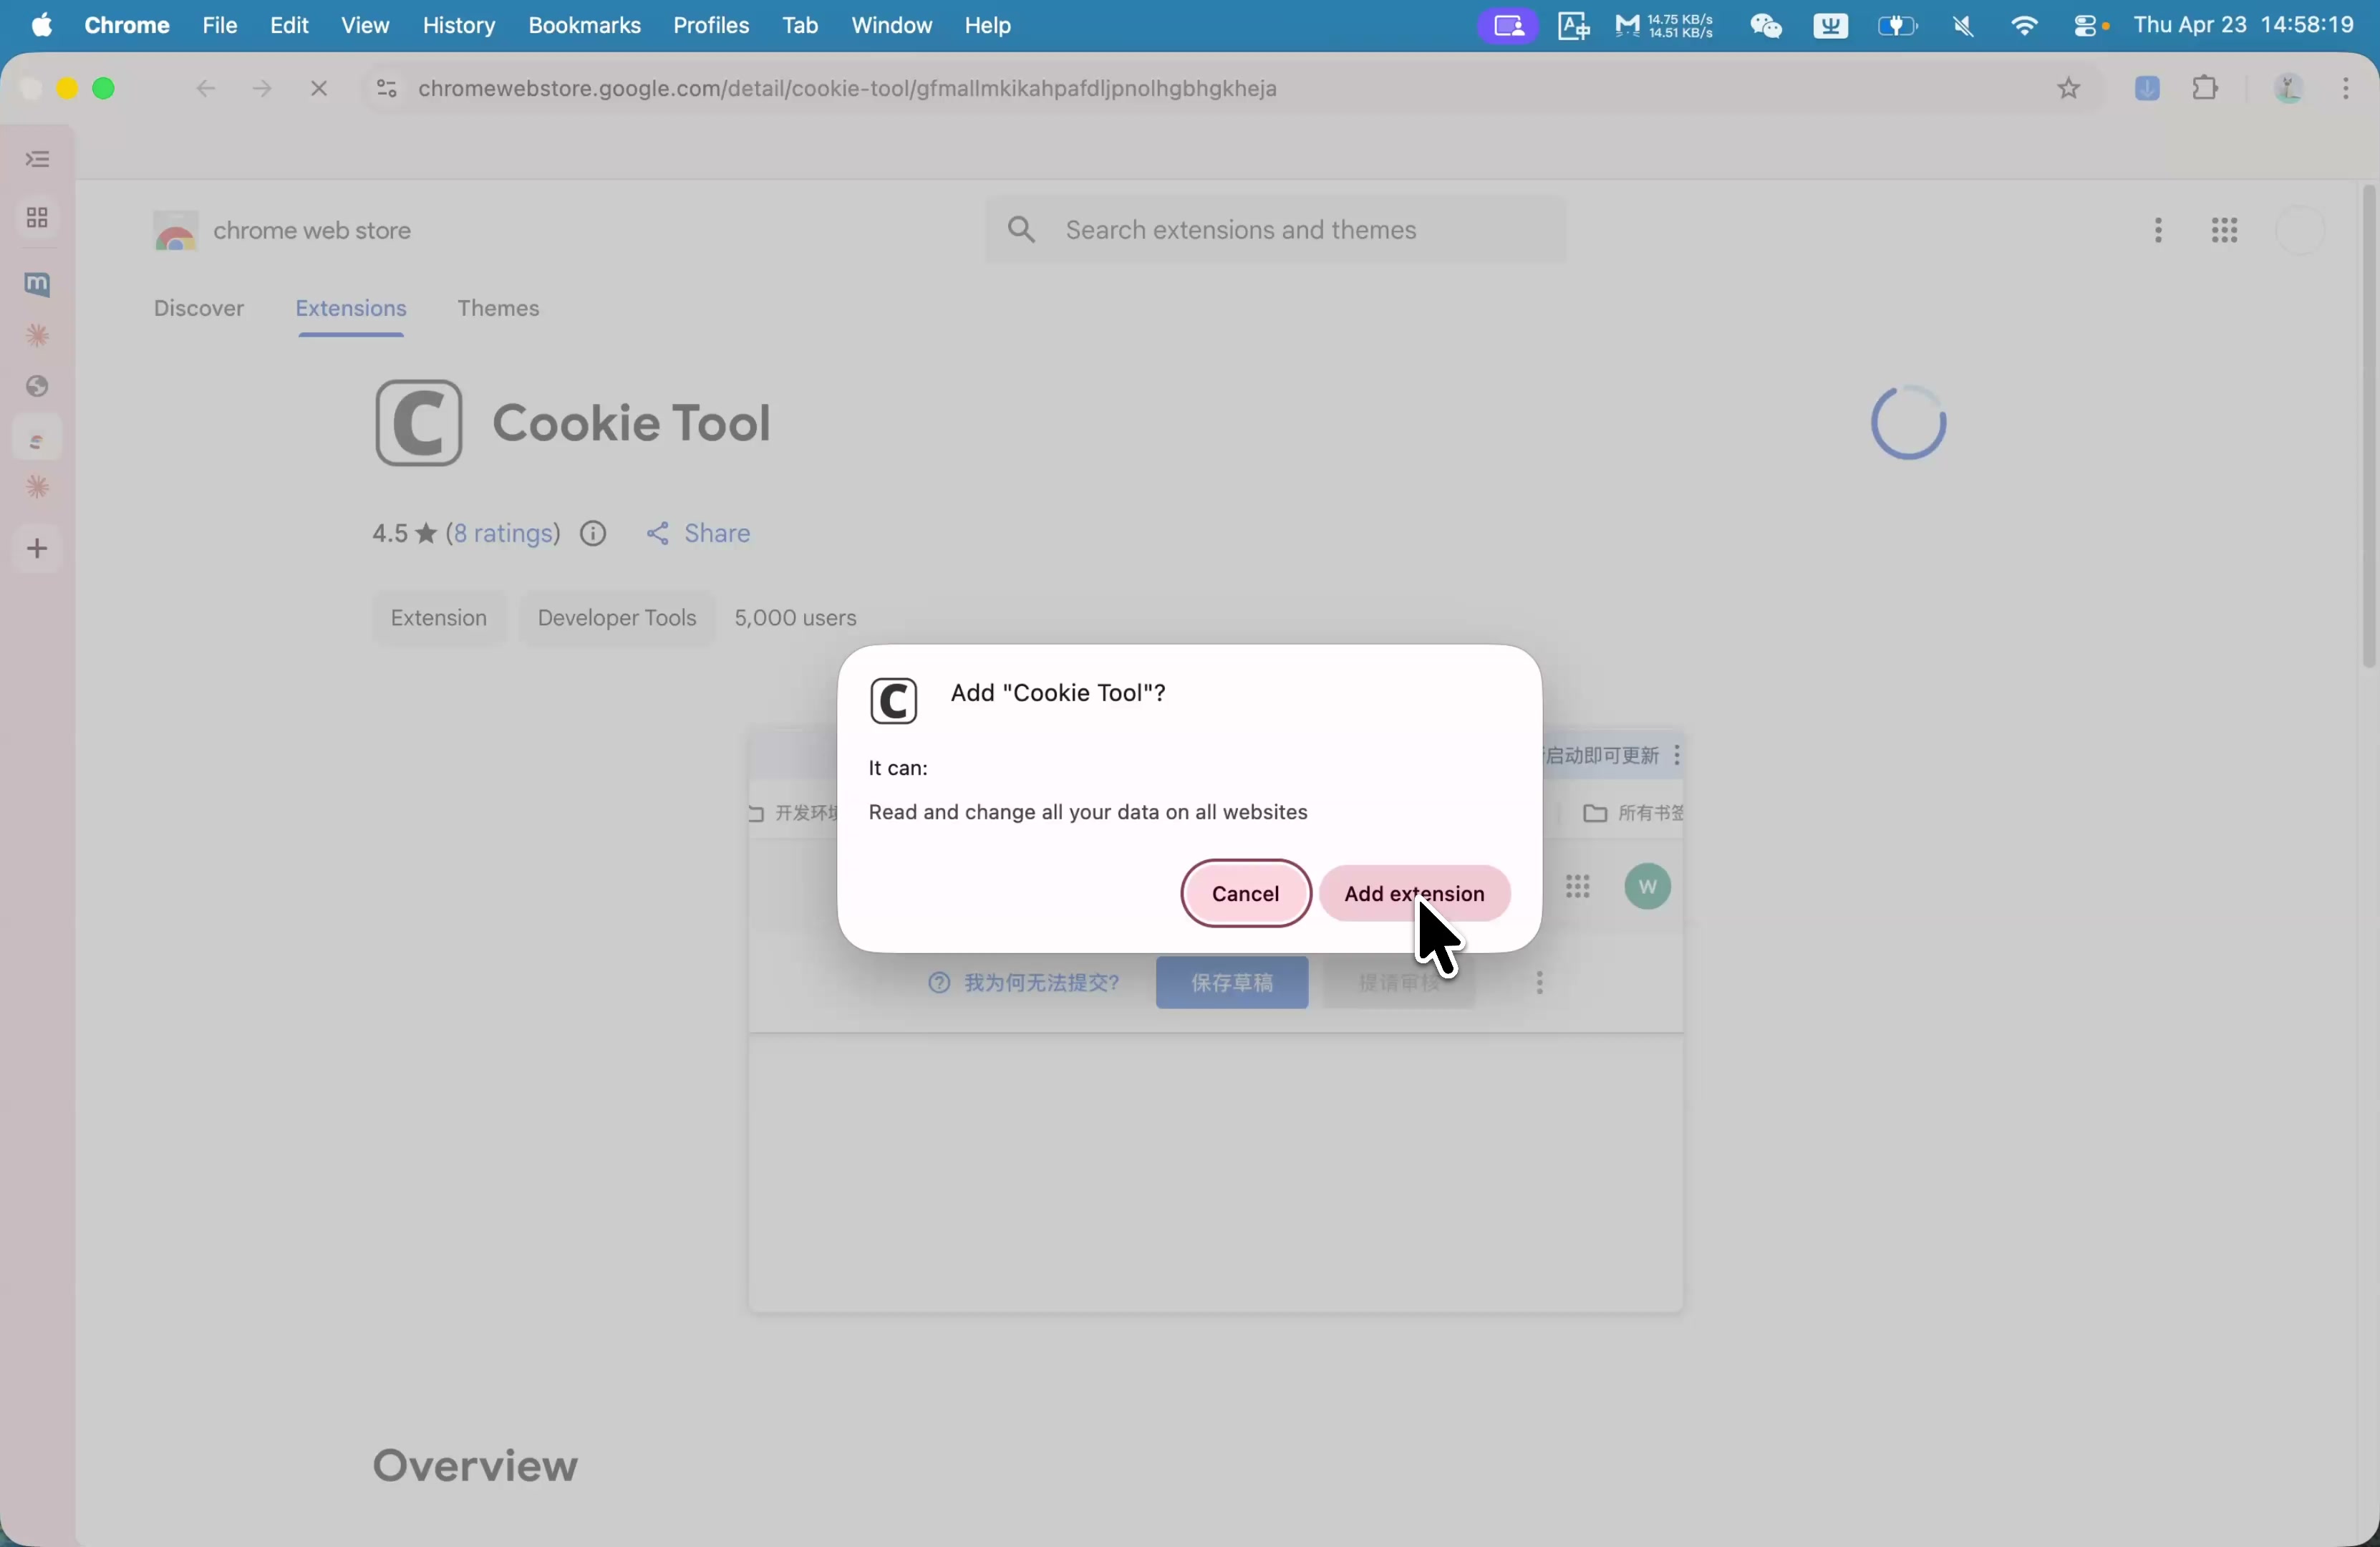
Task: Open the Edit menu
Action: [290, 26]
